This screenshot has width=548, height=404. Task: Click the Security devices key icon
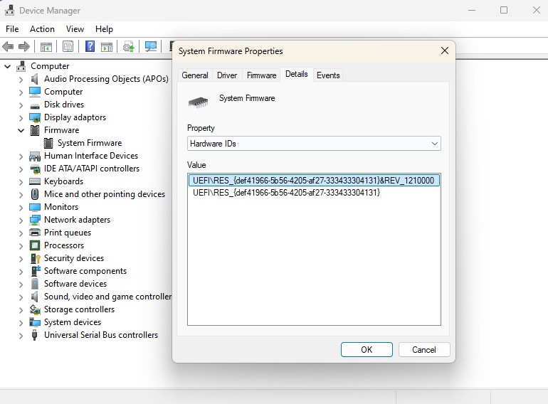36,258
